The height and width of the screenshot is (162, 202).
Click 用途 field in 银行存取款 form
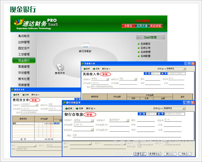127,135
